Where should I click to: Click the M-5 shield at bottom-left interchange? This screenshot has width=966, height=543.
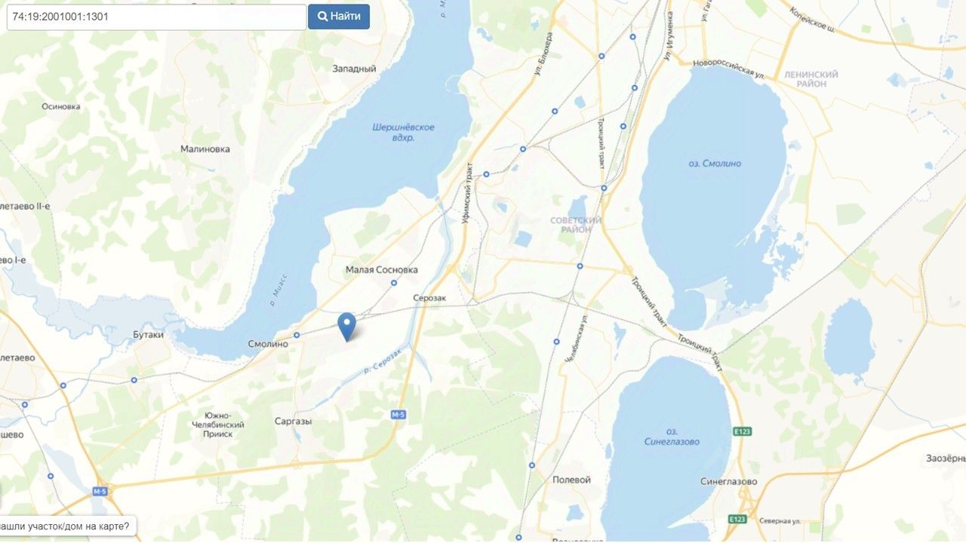click(x=100, y=492)
